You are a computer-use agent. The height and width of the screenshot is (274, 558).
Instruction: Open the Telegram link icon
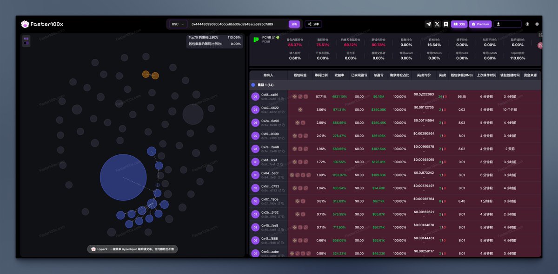pos(428,24)
